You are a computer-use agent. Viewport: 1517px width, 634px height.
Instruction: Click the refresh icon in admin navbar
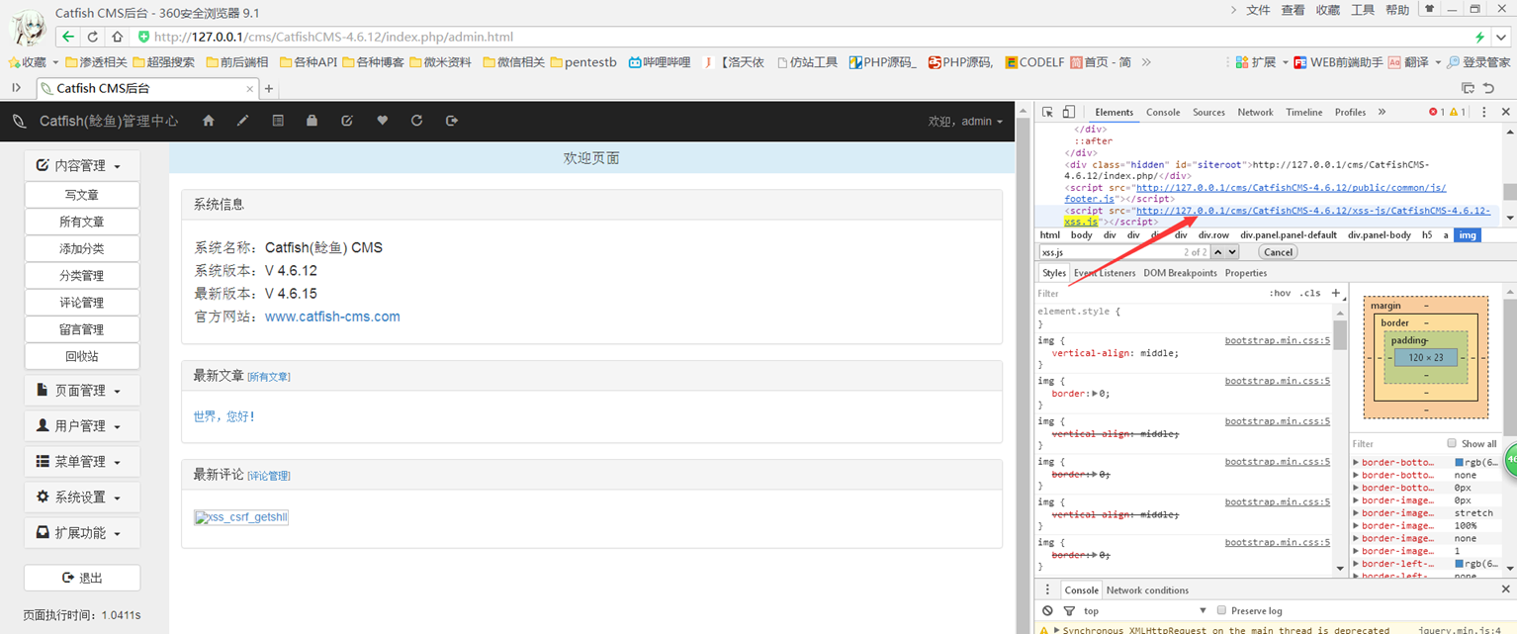pyautogui.click(x=416, y=121)
